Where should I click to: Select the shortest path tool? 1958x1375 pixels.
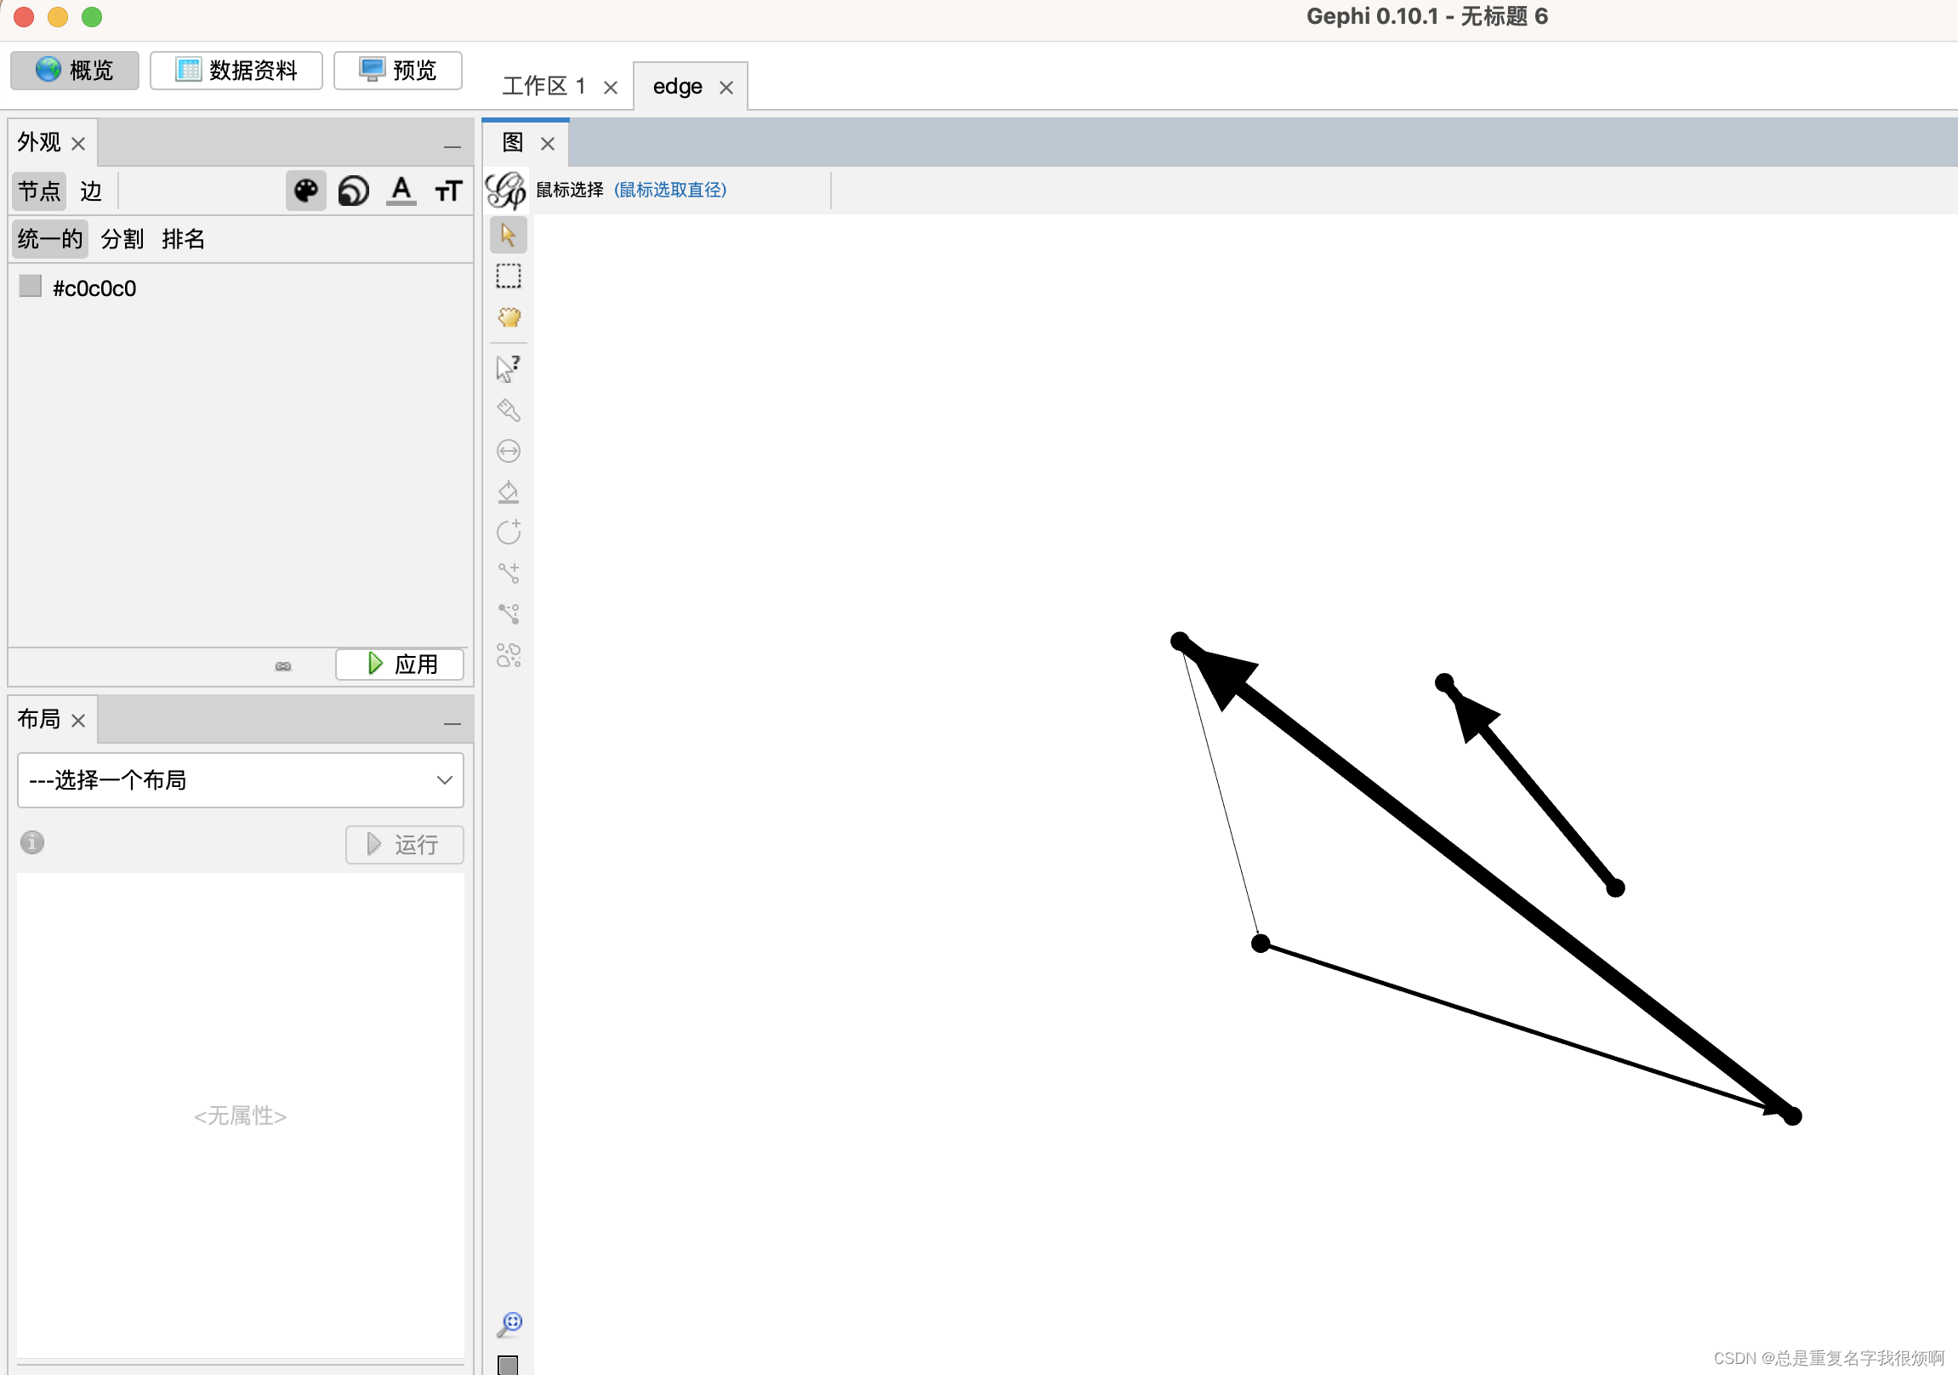(509, 614)
